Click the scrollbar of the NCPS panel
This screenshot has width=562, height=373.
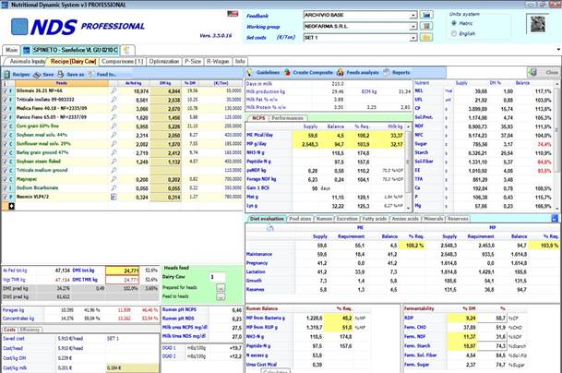(409, 165)
